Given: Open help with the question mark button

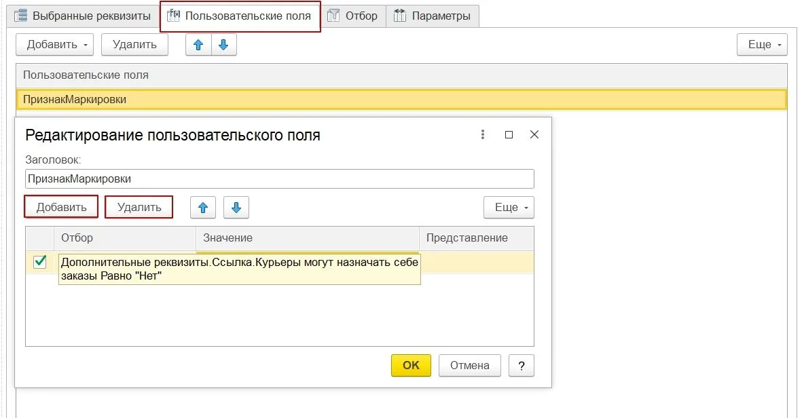Looking at the screenshot, I should point(521,365).
